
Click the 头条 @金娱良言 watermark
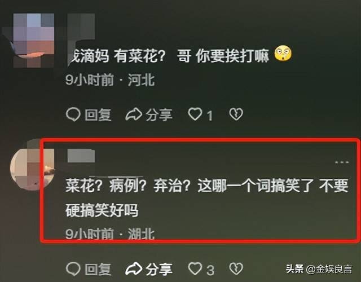click(319, 269)
